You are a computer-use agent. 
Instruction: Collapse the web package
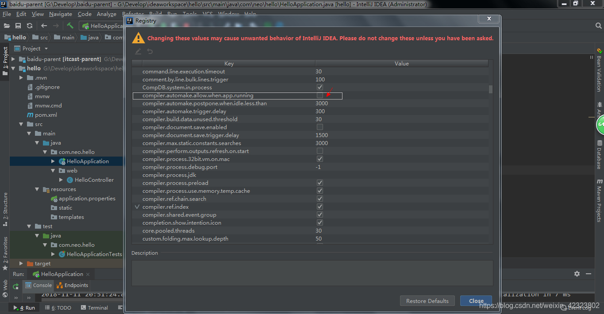pyautogui.click(x=53, y=171)
